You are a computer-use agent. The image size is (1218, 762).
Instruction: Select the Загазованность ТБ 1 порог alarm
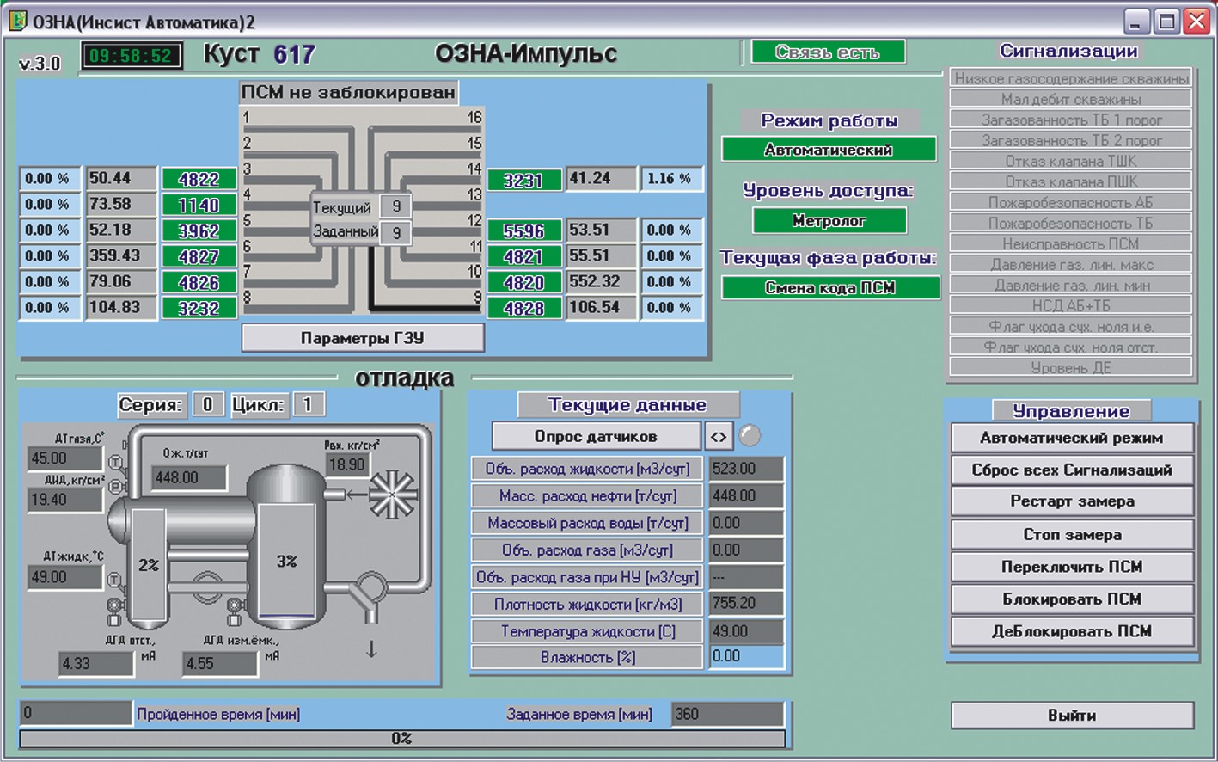tap(1071, 120)
